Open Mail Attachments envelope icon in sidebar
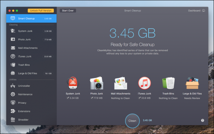Viewport: 214px width, 134px height. point(13,48)
